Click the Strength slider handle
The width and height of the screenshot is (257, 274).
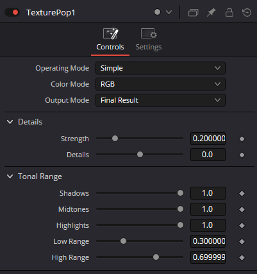(x=115, y=139)
